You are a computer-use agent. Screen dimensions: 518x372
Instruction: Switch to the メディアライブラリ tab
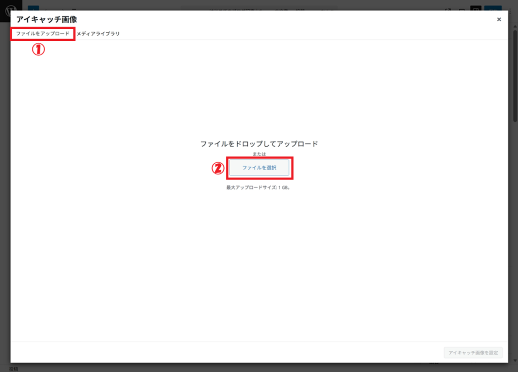click(98, 33)
